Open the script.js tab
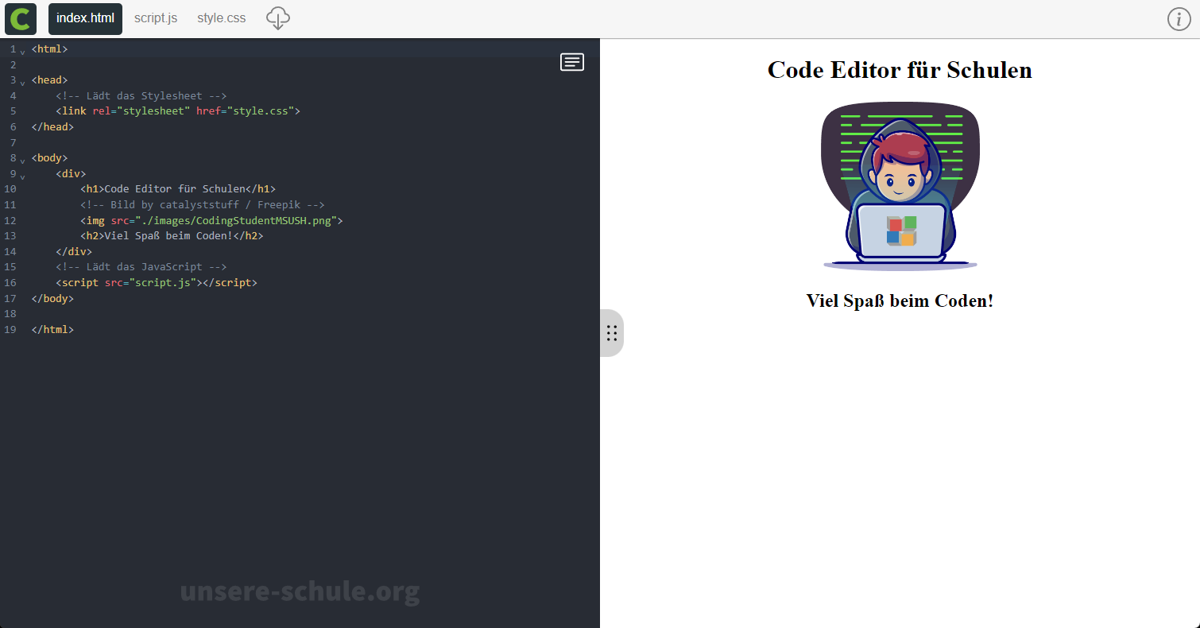 tap(156, 18)
